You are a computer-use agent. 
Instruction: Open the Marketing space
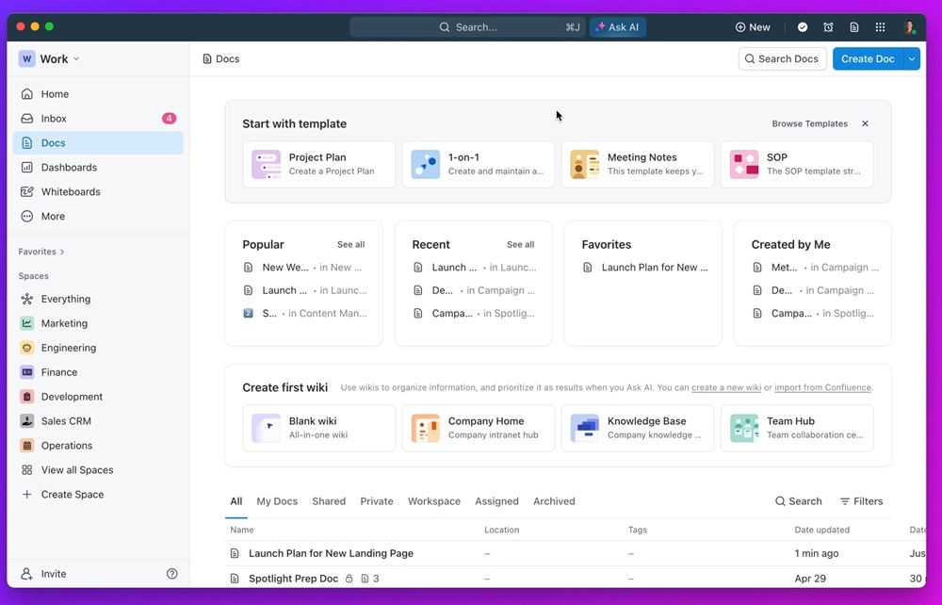[64, 323]
